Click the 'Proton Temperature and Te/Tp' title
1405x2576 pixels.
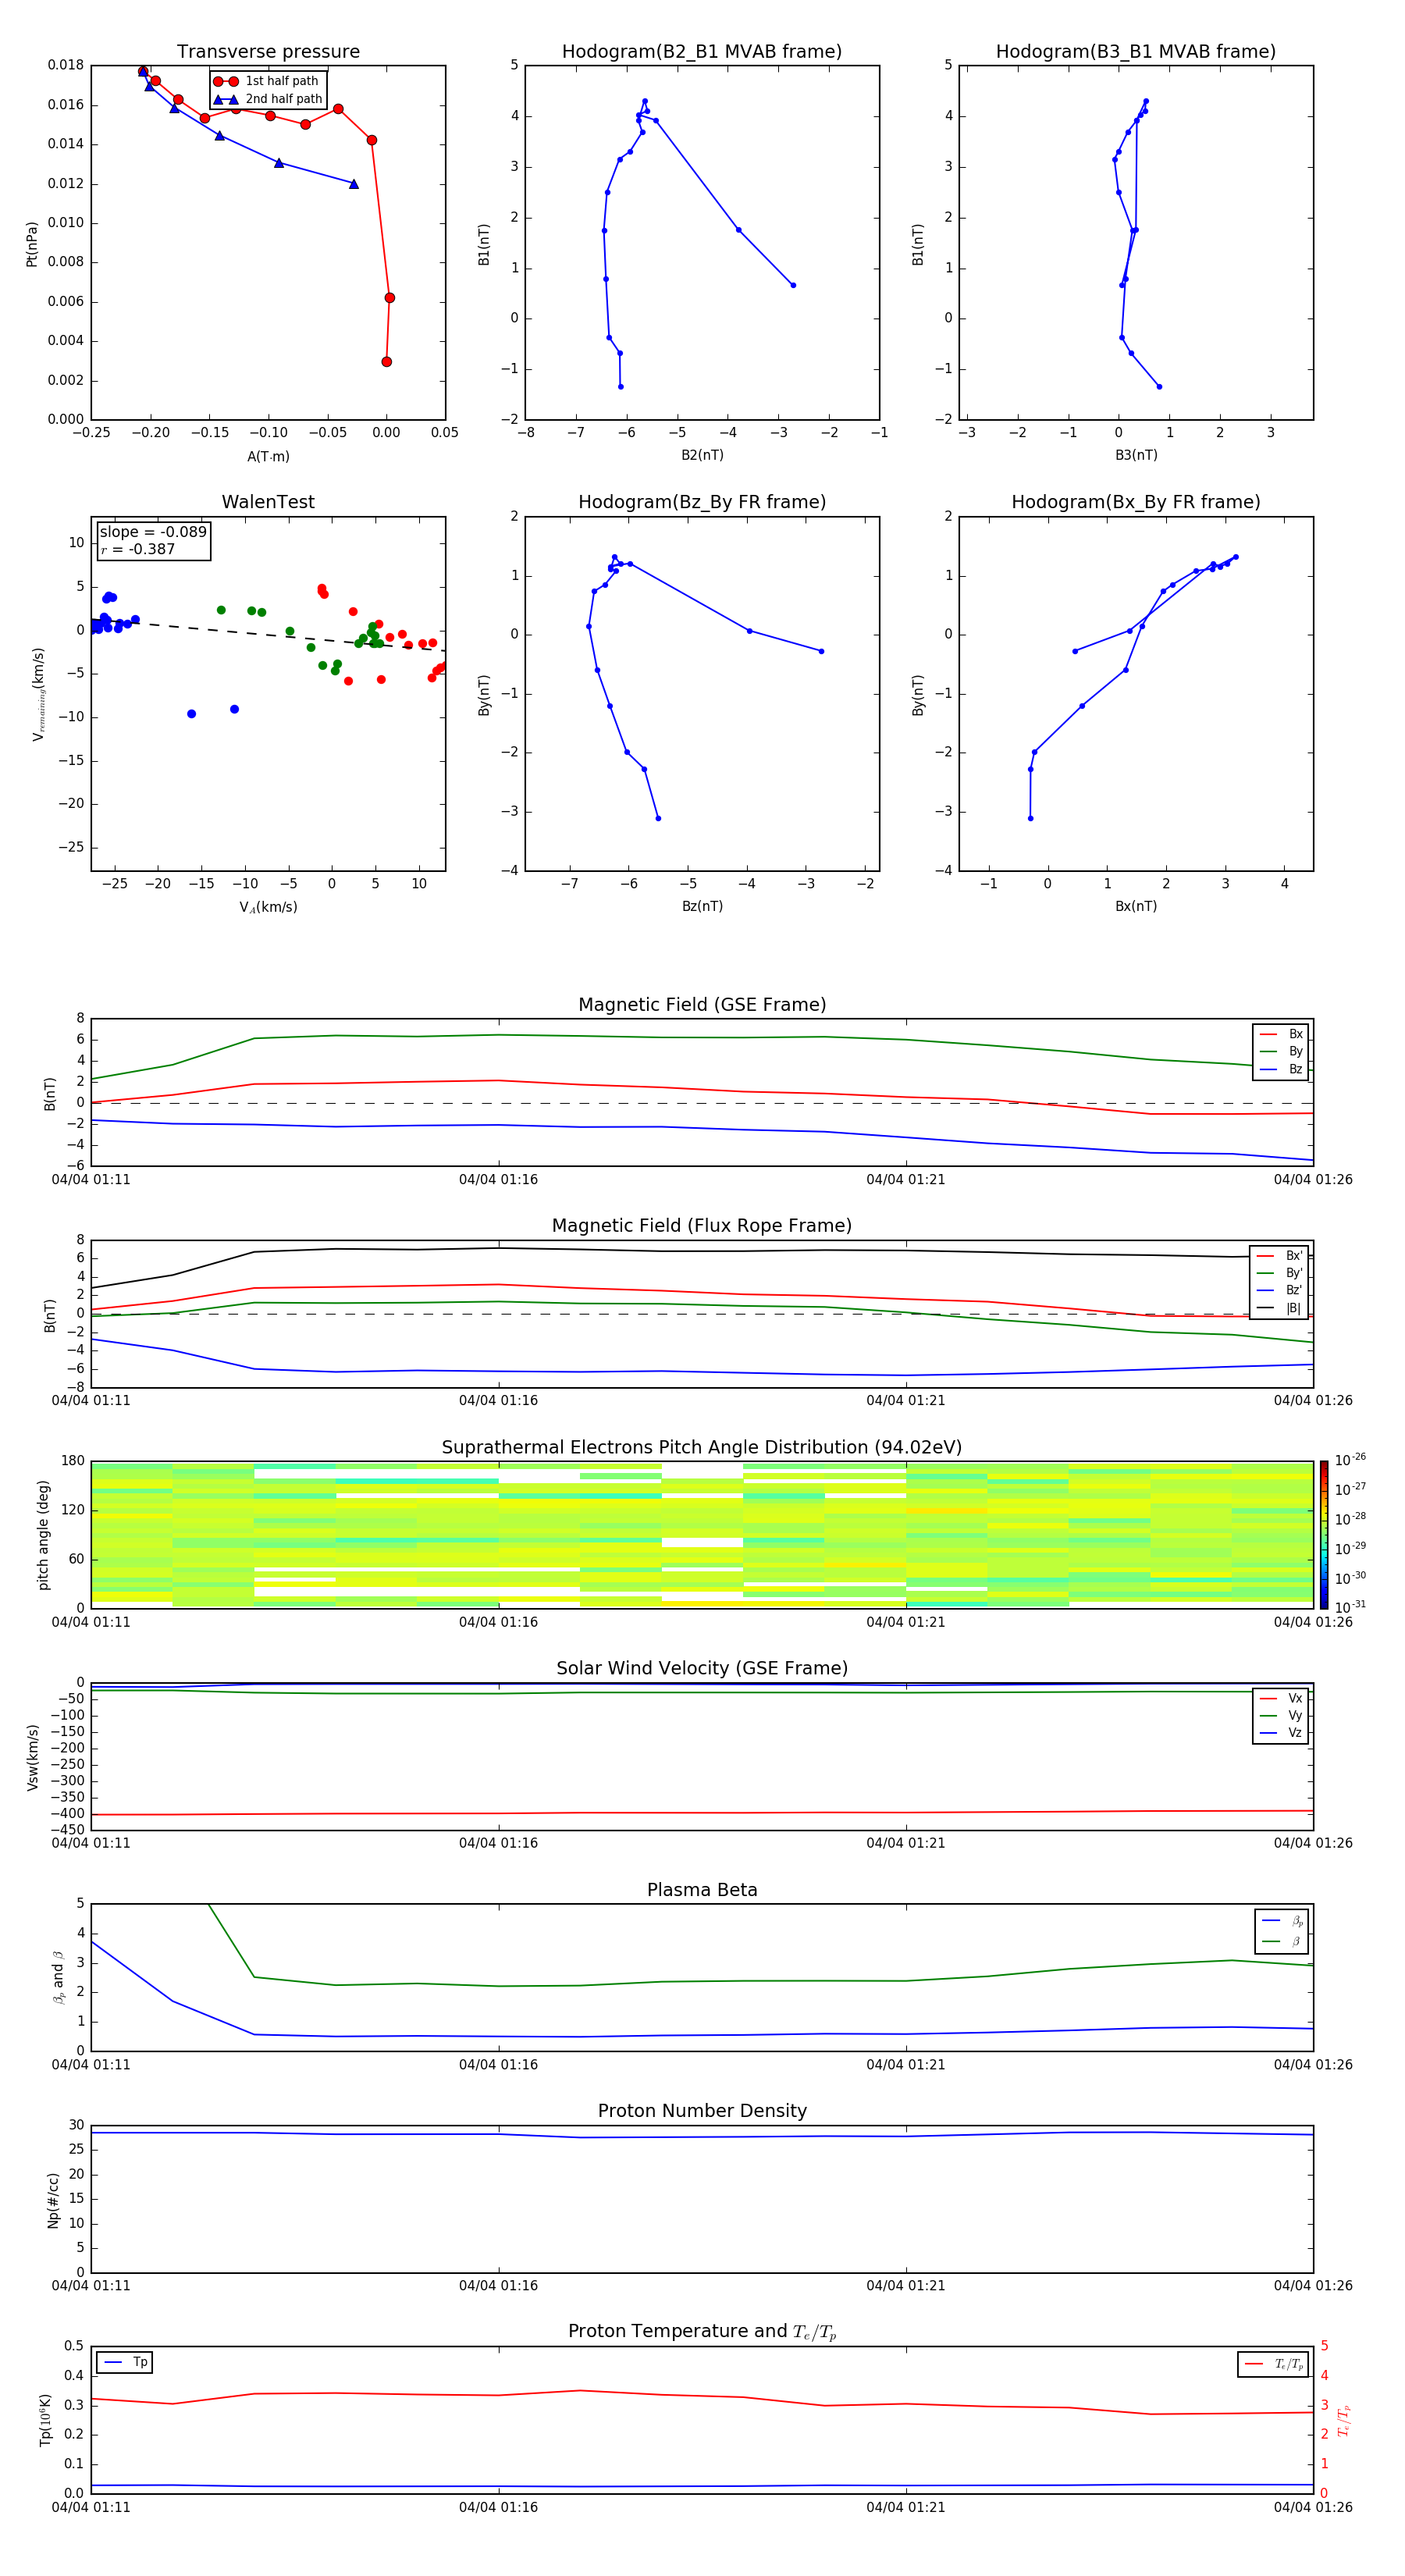click(x=702, y=2332)
